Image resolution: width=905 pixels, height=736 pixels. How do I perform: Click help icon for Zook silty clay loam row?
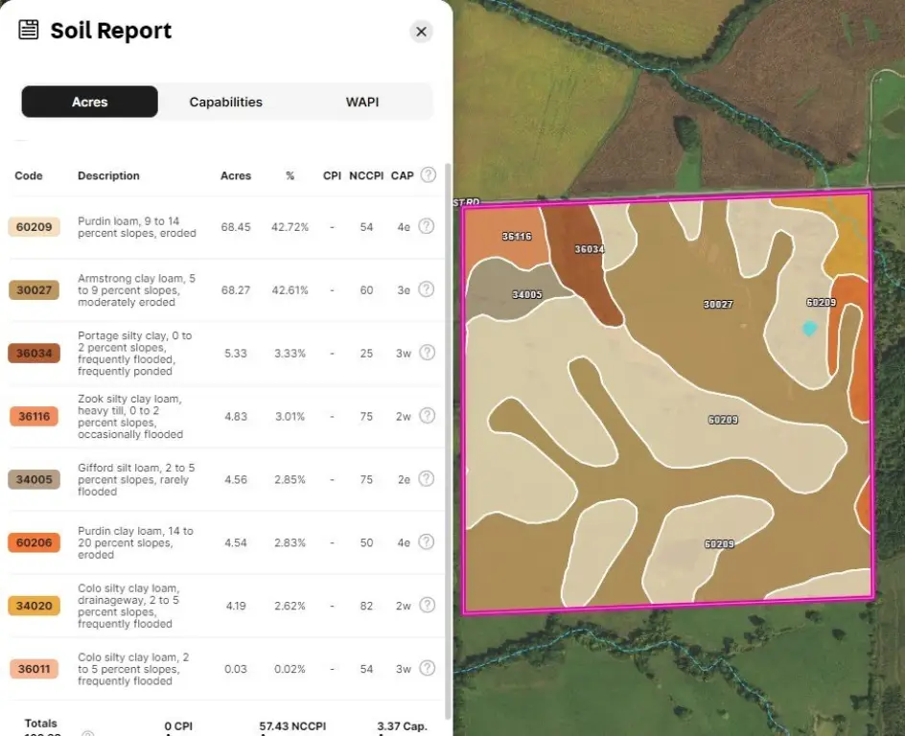click(x=427, y=416)
